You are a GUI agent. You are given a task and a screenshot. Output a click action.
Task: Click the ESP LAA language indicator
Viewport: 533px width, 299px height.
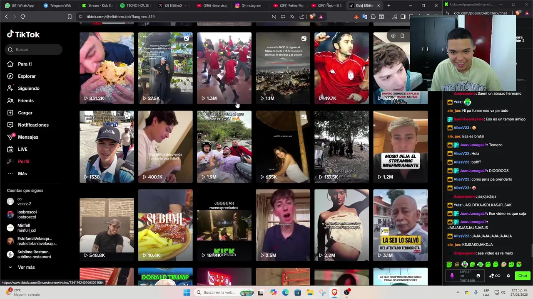point(486,292)
